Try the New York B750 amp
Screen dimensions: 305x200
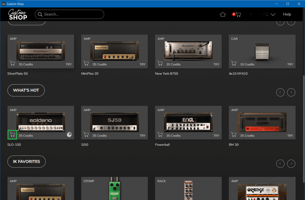coord(216,65)
